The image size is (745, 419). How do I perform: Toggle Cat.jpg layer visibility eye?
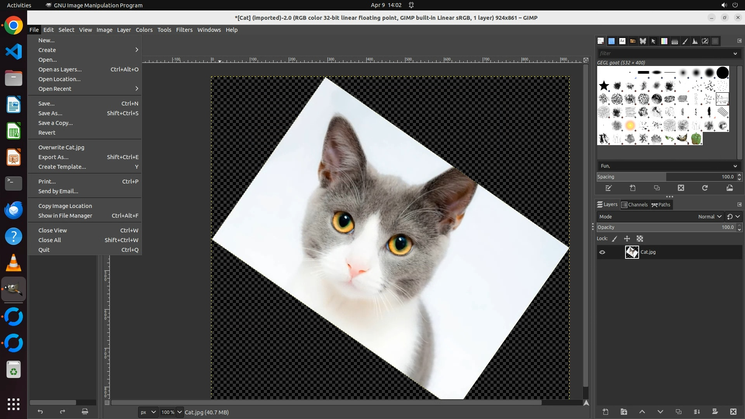click(x=602, y=252)
